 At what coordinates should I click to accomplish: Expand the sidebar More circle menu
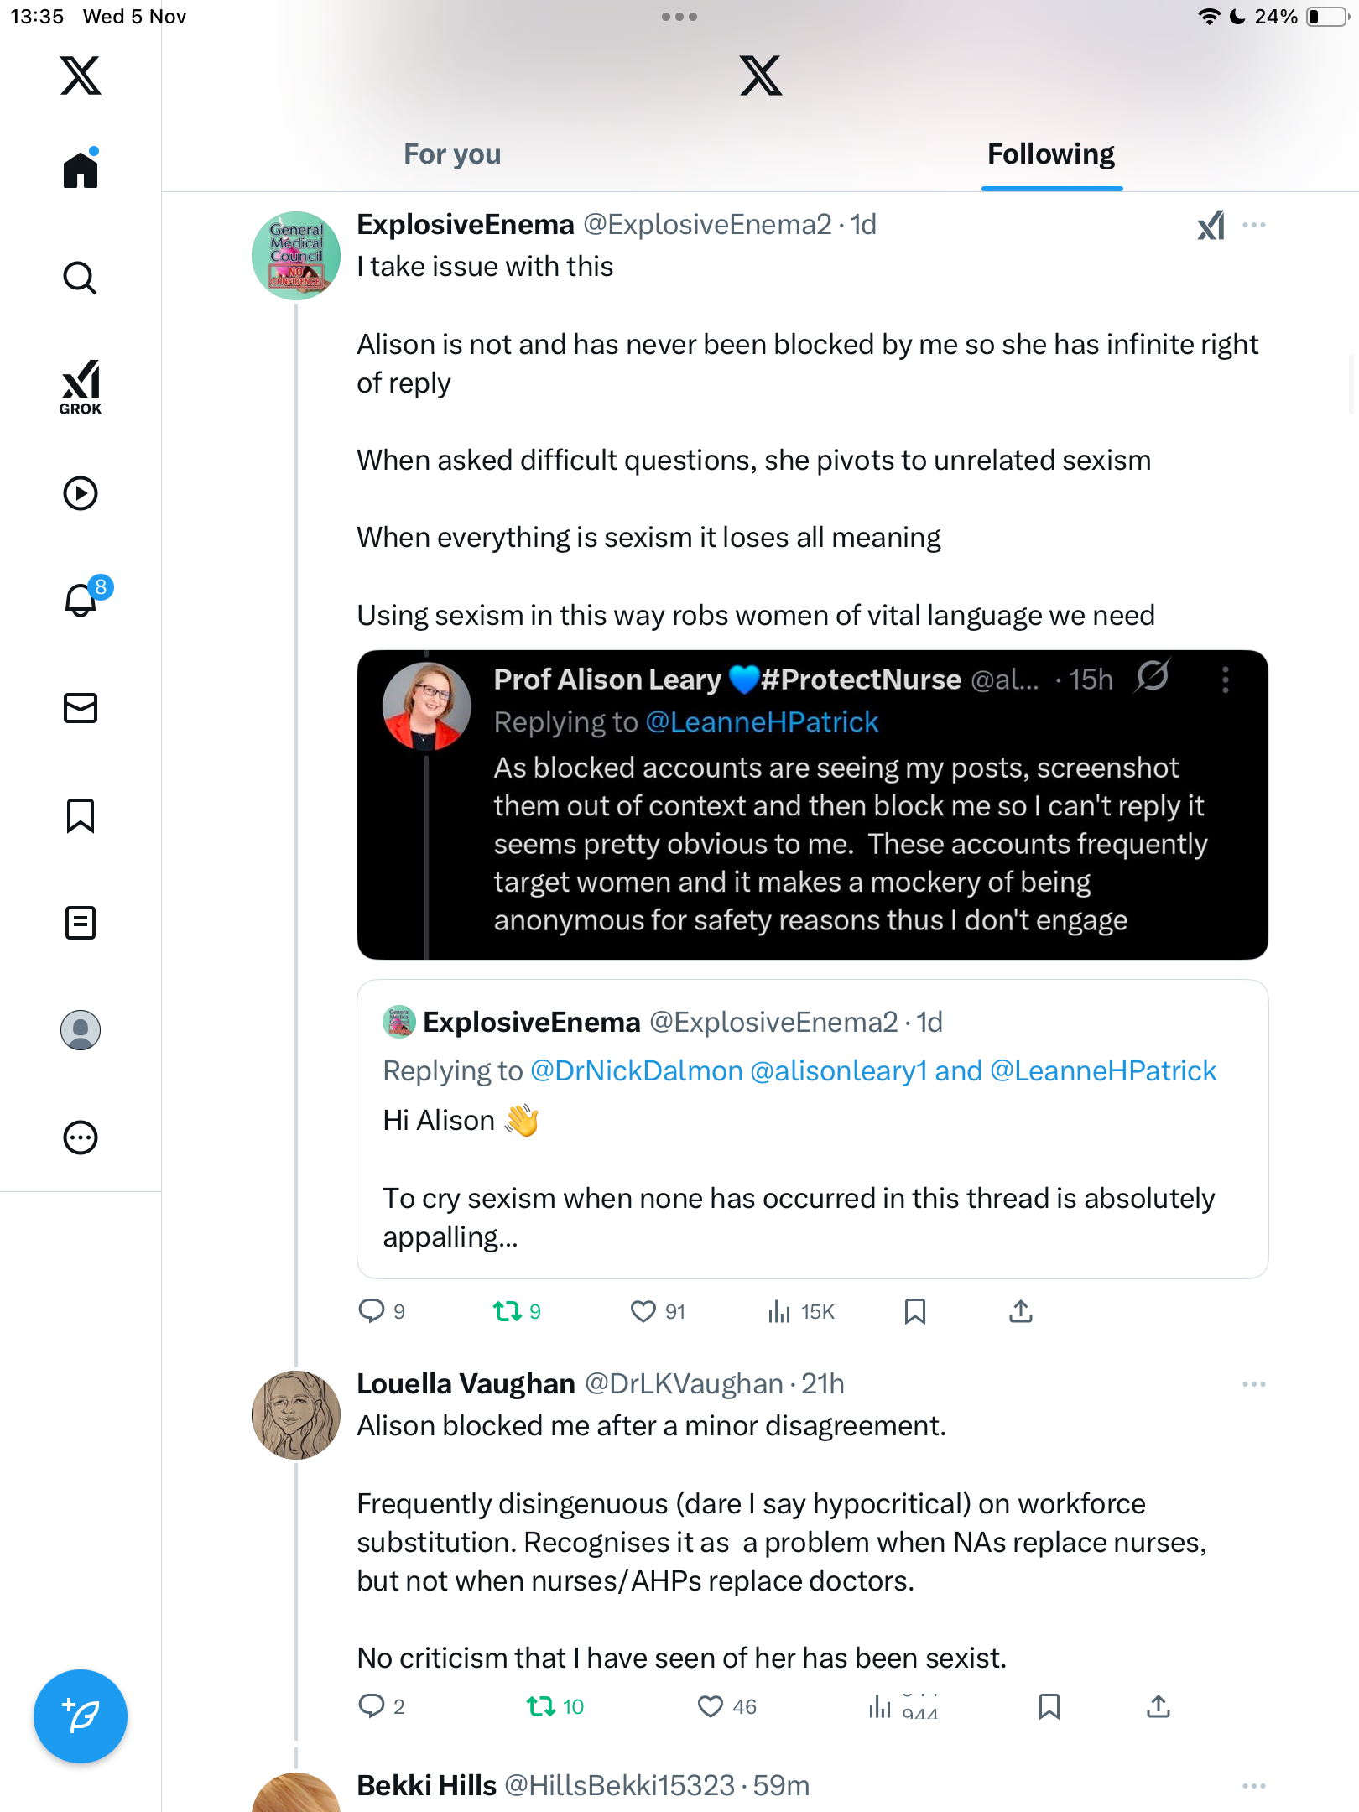point(81,1138)
